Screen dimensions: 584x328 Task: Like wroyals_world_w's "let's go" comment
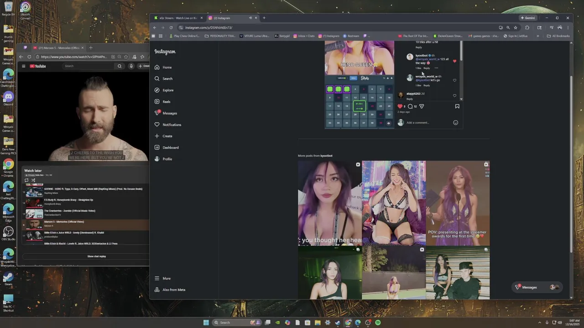454,80
